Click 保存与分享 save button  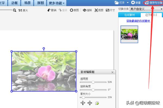(154, 3)
